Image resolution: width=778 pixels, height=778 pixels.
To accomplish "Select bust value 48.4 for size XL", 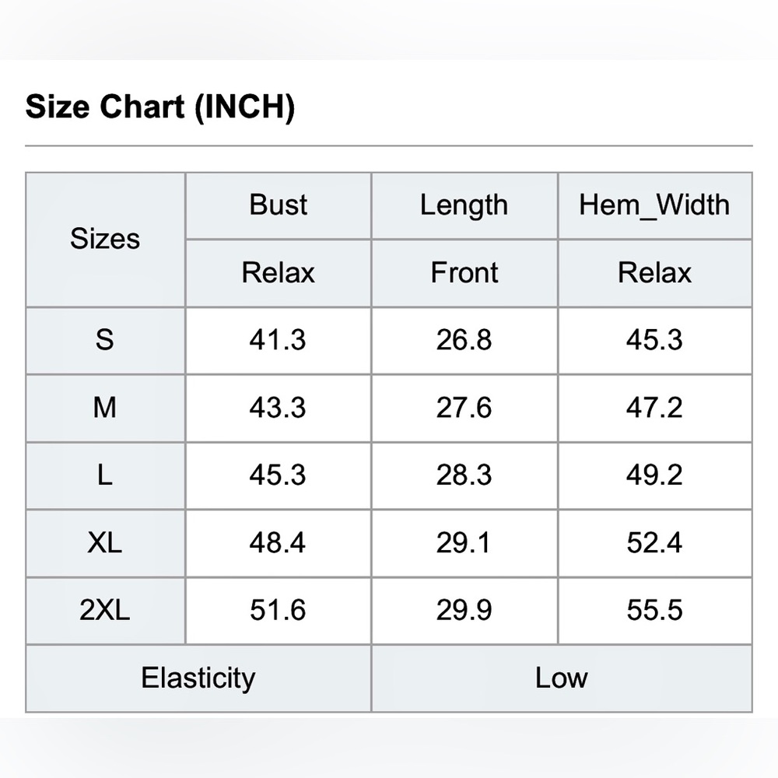I will coord(279,543).
